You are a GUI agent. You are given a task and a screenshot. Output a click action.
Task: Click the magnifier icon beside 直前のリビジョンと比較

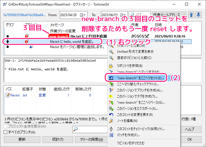point(111,58)
